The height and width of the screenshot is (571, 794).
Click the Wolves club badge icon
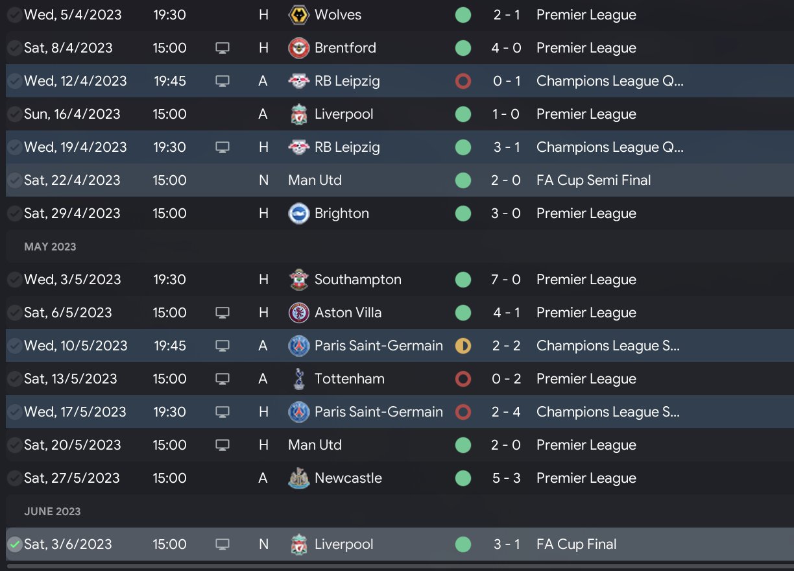coord(298,15)
